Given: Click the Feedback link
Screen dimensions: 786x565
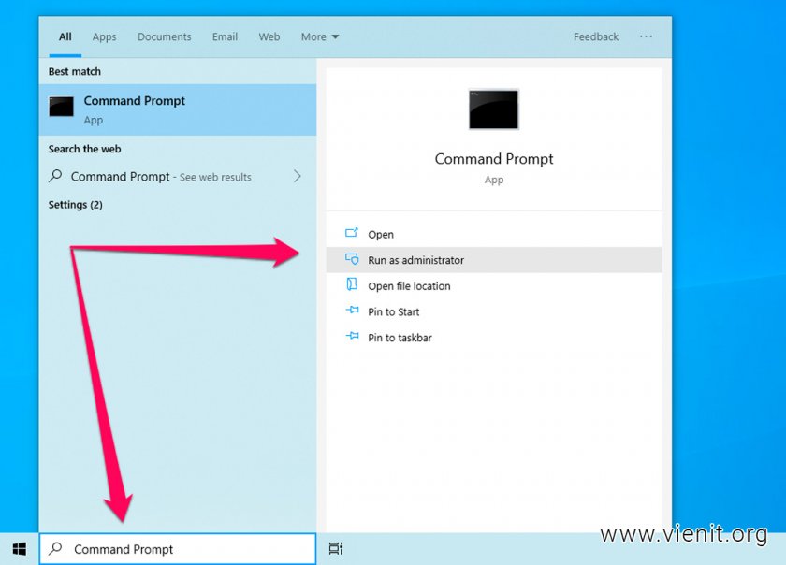Looking at the screenshot, I should (x=596, y=37).
